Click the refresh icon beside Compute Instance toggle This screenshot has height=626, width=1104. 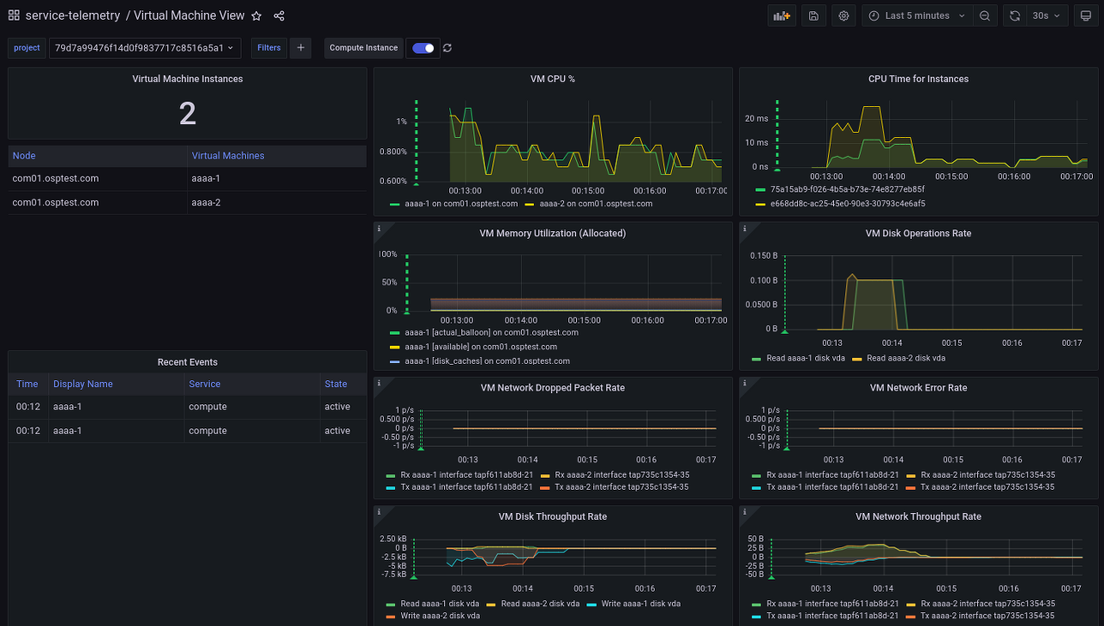[x=447, y=48]
